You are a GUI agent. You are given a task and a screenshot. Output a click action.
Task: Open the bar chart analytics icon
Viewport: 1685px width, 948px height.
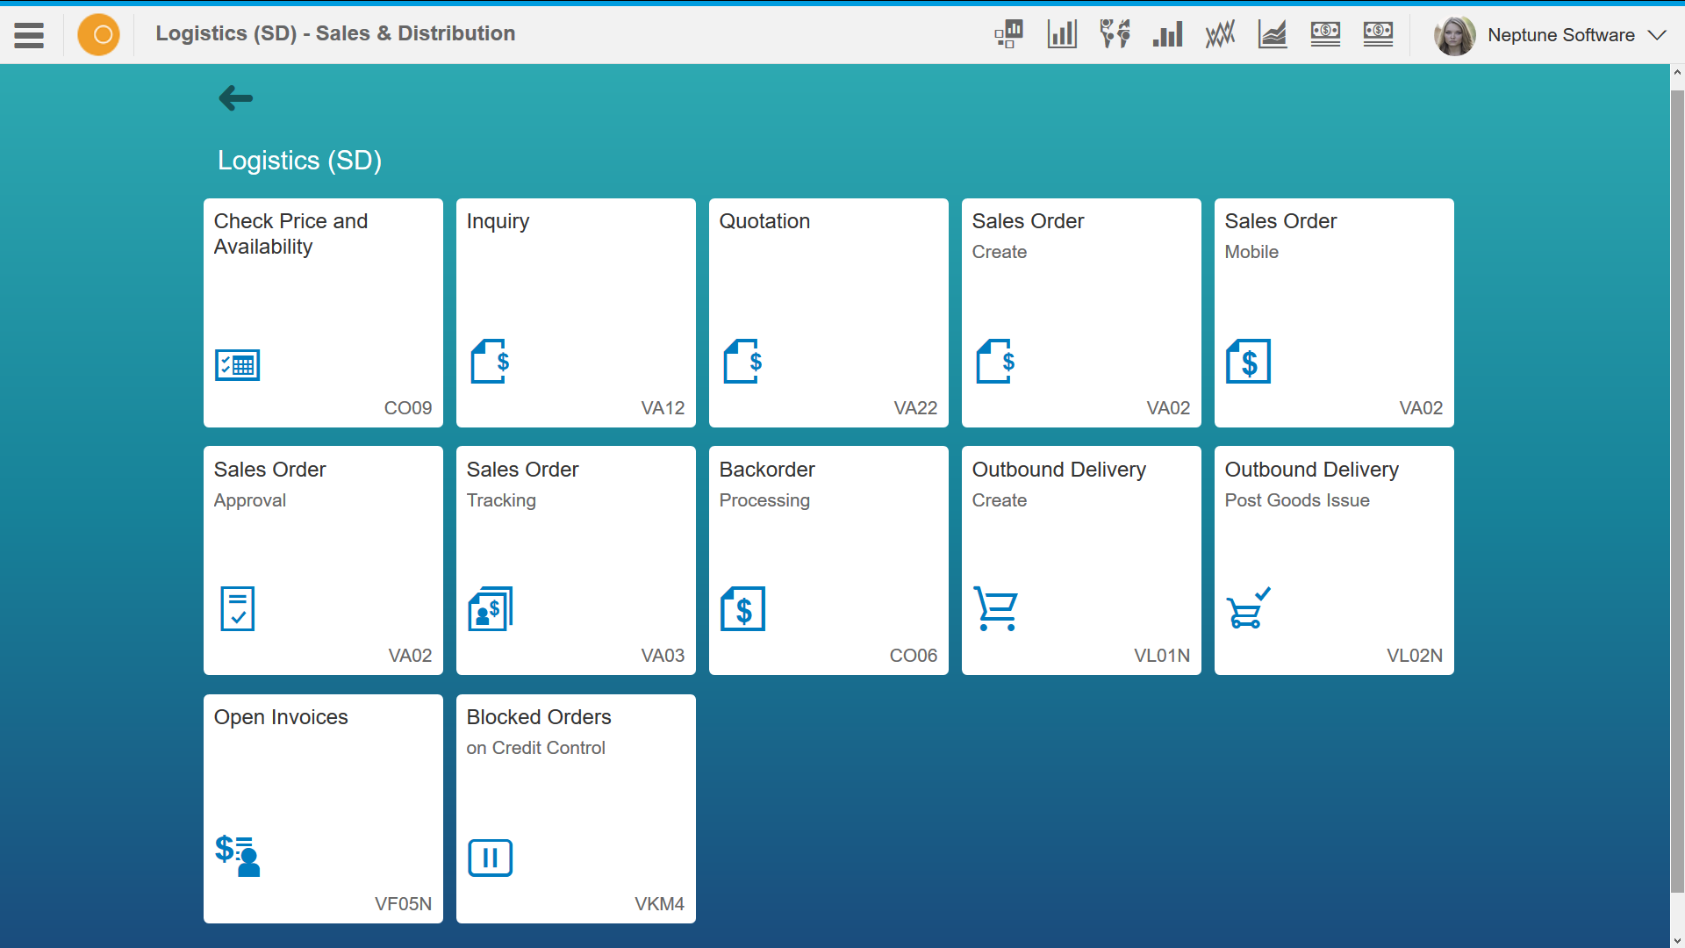click(x=1061, y=32)
